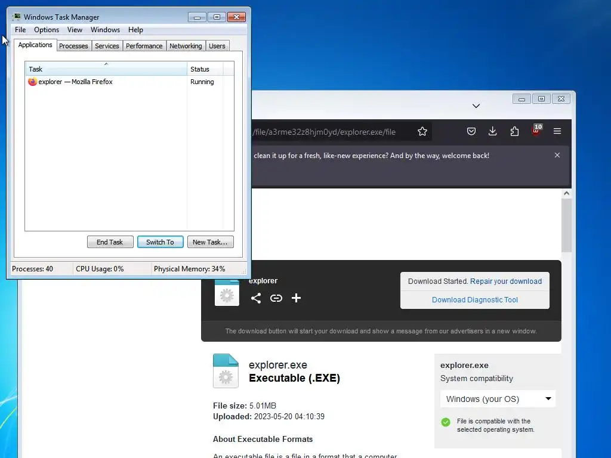Minimize the Windows Task Manager window

pos(197,17)
